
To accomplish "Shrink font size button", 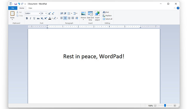I will click(53, 14).
